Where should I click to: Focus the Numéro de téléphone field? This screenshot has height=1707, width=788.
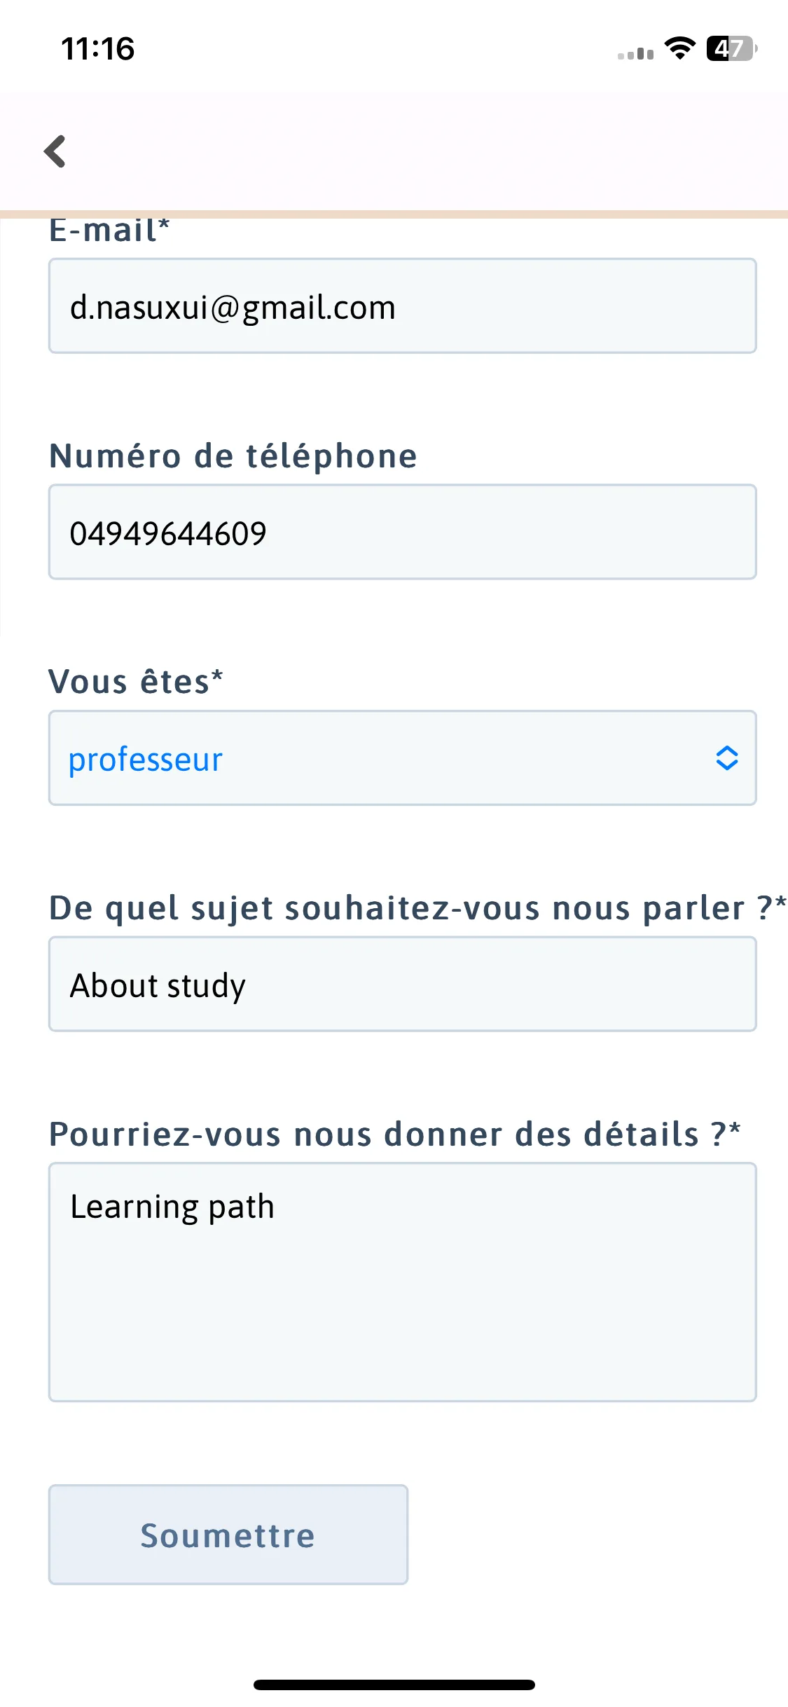(402, 533)
